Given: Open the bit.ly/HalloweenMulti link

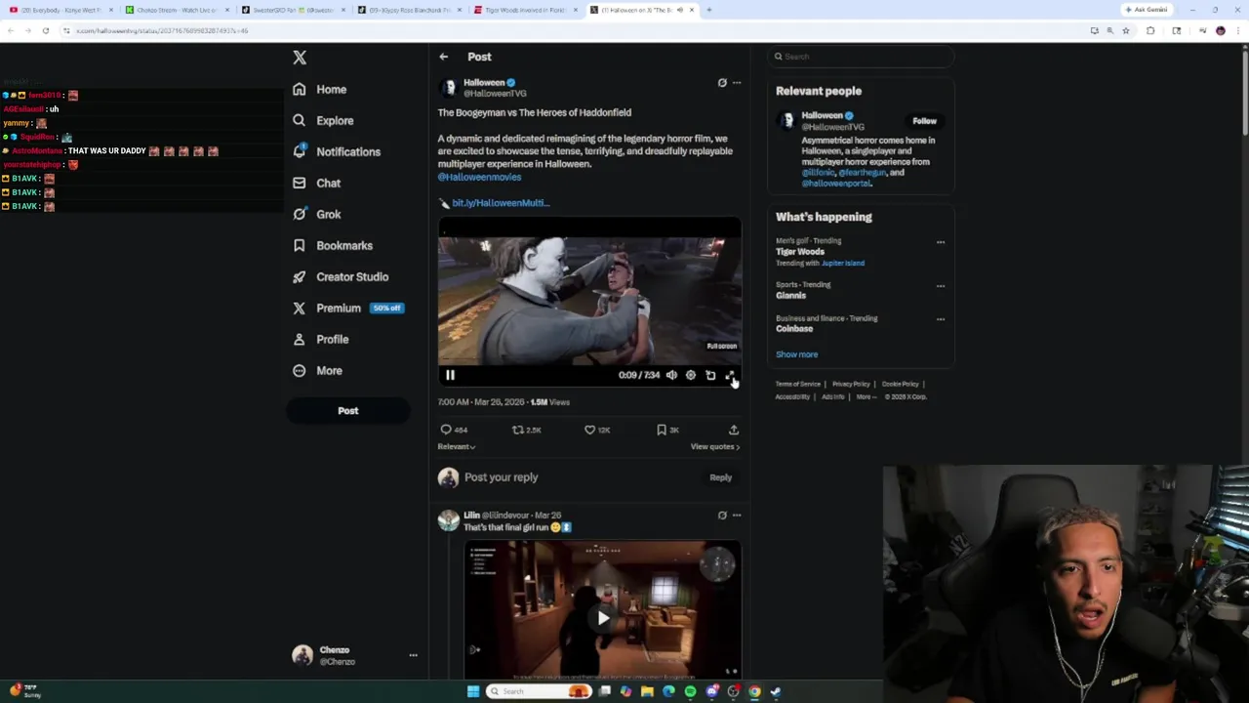Looking at the screenshot, I should point(501,203).
